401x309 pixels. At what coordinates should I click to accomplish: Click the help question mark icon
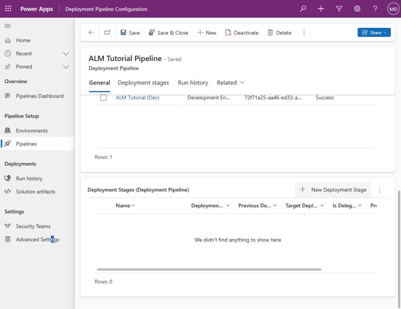375,9
